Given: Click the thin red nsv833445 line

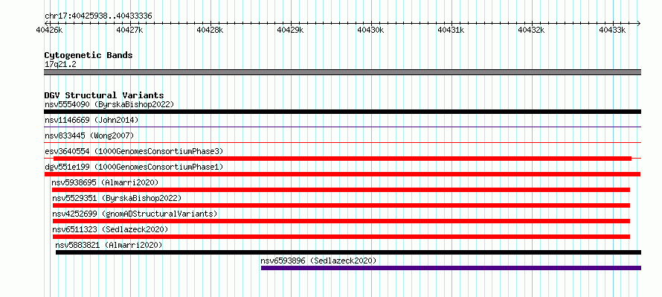Looking at the screenshot, I should tap(342, 143).
